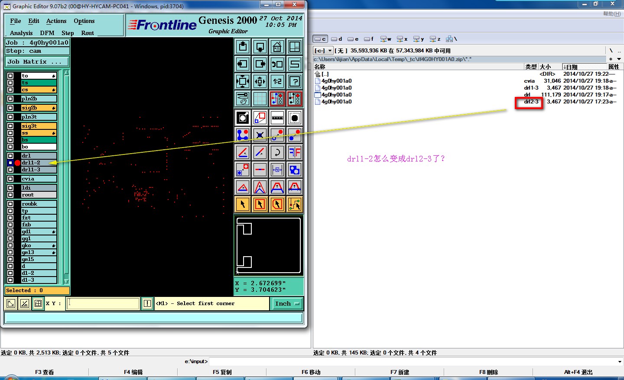Click the exclamation mark button beside XY field
The height and width of the screenshot is (380, 624).
pyautogui.click(x=147, y=303)
